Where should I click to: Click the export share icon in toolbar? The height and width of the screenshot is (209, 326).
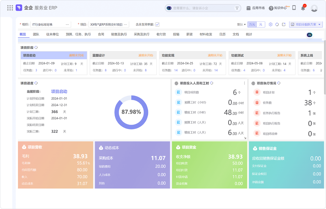[283, 25]
